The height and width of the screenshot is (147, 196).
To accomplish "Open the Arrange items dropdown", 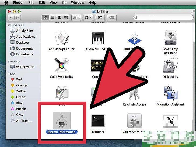I will pyautogui.click(x=75, y=17).
